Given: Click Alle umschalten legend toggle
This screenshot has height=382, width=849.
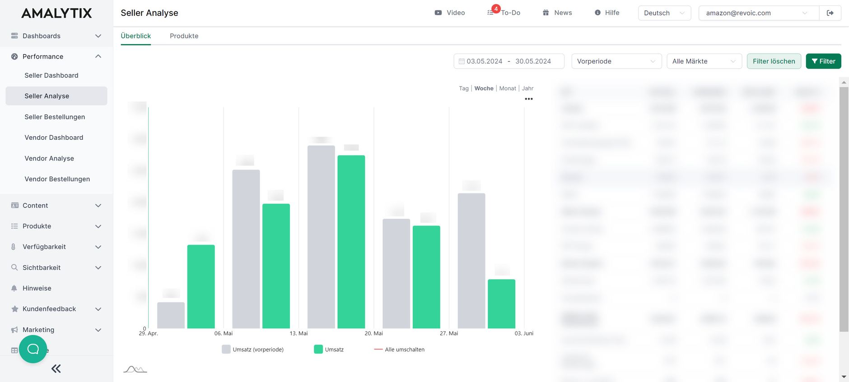Looking at the screenshot, I should pyautogui.click(x=399, y=350).
